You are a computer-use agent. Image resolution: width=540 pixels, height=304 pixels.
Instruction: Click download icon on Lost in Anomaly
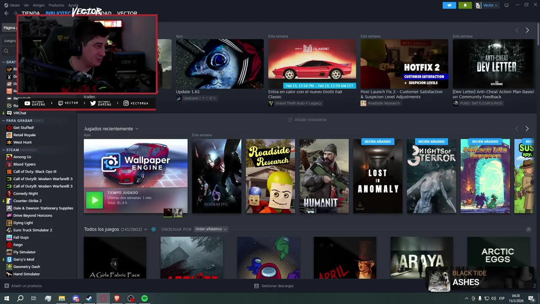tap(360, 206)
